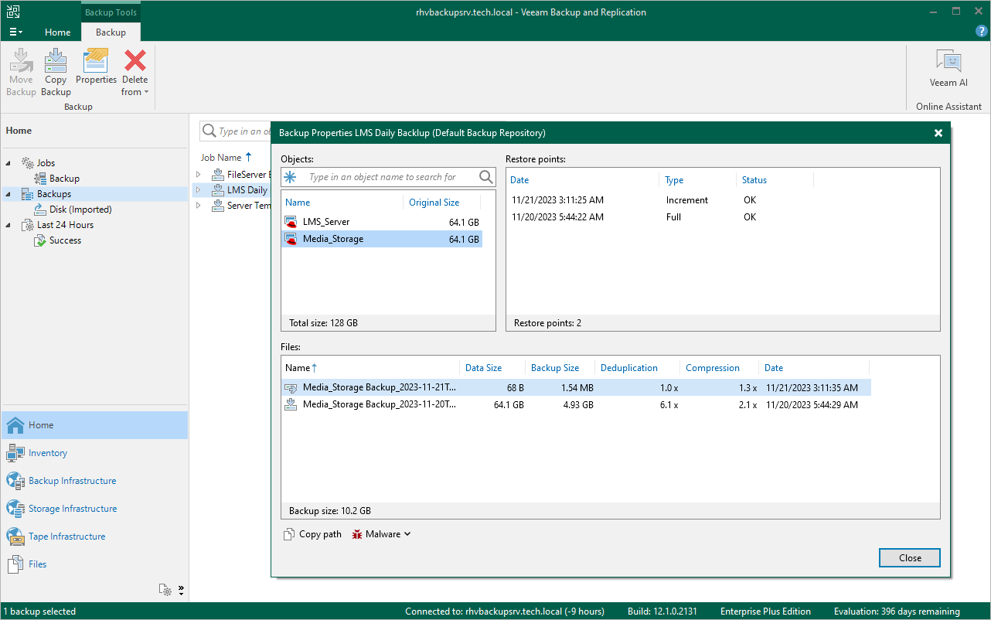Close the Backup Properties dialog with X
Screen dimensions: 991x620
point(938,133)
